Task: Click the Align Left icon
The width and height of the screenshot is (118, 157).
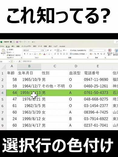Action: 55,54
